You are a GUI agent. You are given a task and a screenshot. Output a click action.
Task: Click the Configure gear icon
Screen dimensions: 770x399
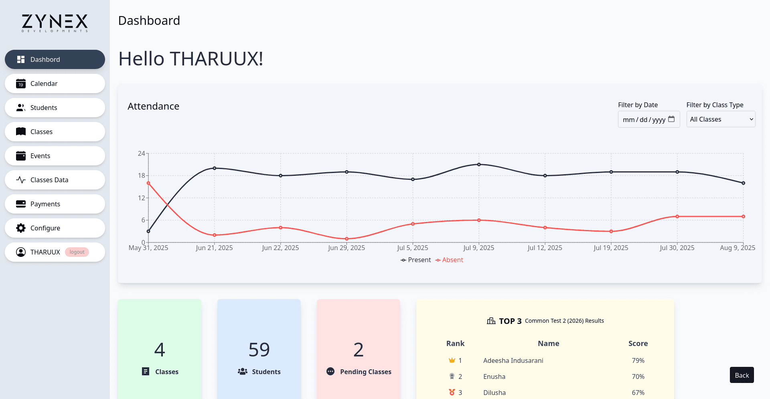pyautogui.click(x=21, y=228)
